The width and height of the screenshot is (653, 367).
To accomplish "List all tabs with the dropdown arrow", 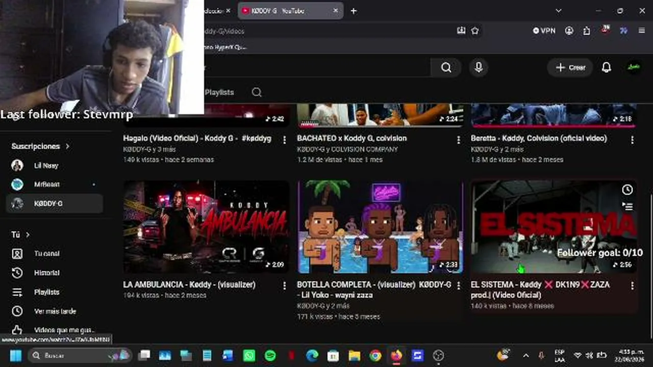I will point(559,11).
